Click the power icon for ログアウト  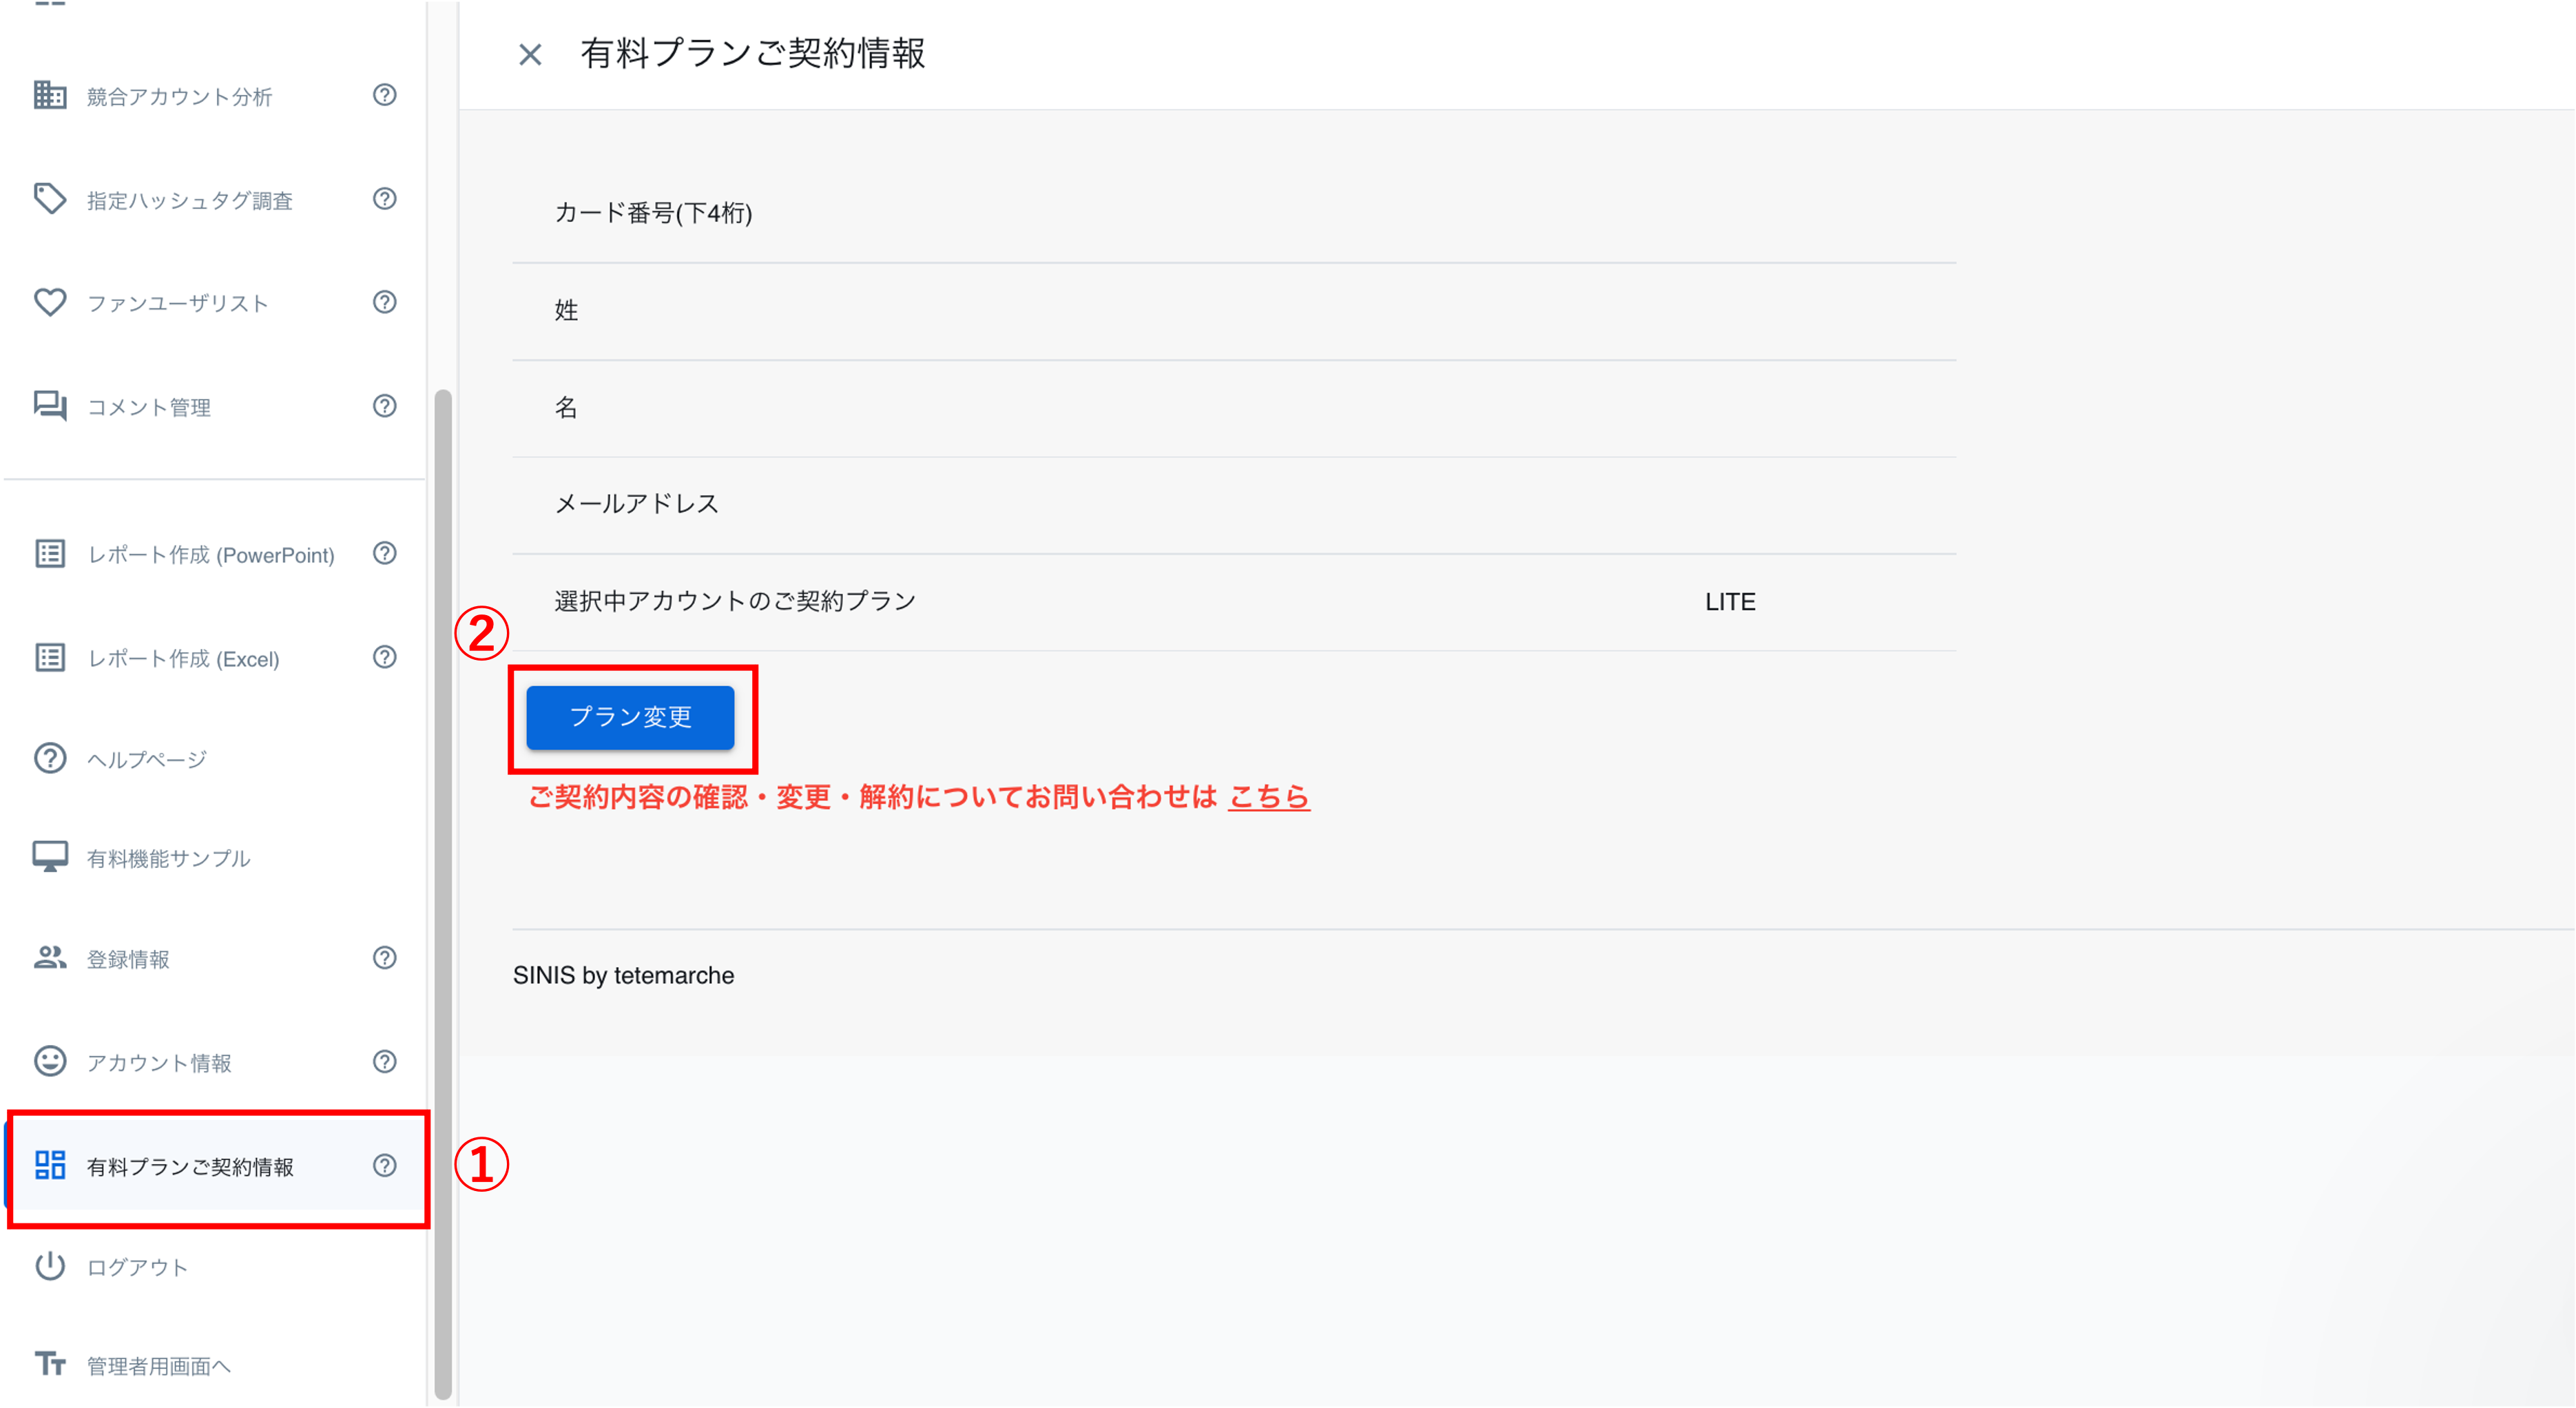49,1266
